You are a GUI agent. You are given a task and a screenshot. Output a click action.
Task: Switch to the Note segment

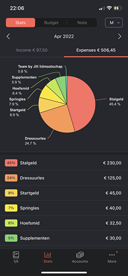tap(82, 22)
